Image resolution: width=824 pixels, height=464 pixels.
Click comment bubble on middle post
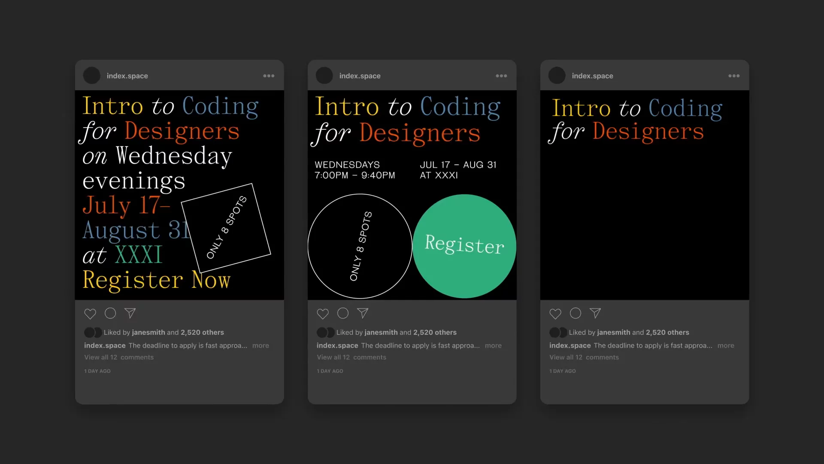[343, 314]
